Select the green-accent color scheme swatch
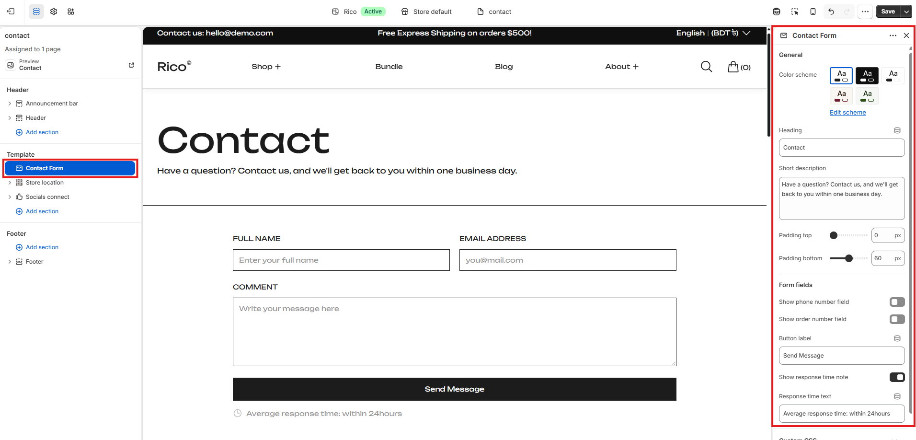 pos(867,96)
